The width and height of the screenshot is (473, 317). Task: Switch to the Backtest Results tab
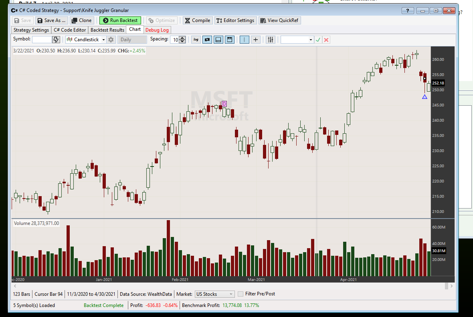tap(107, 30)
